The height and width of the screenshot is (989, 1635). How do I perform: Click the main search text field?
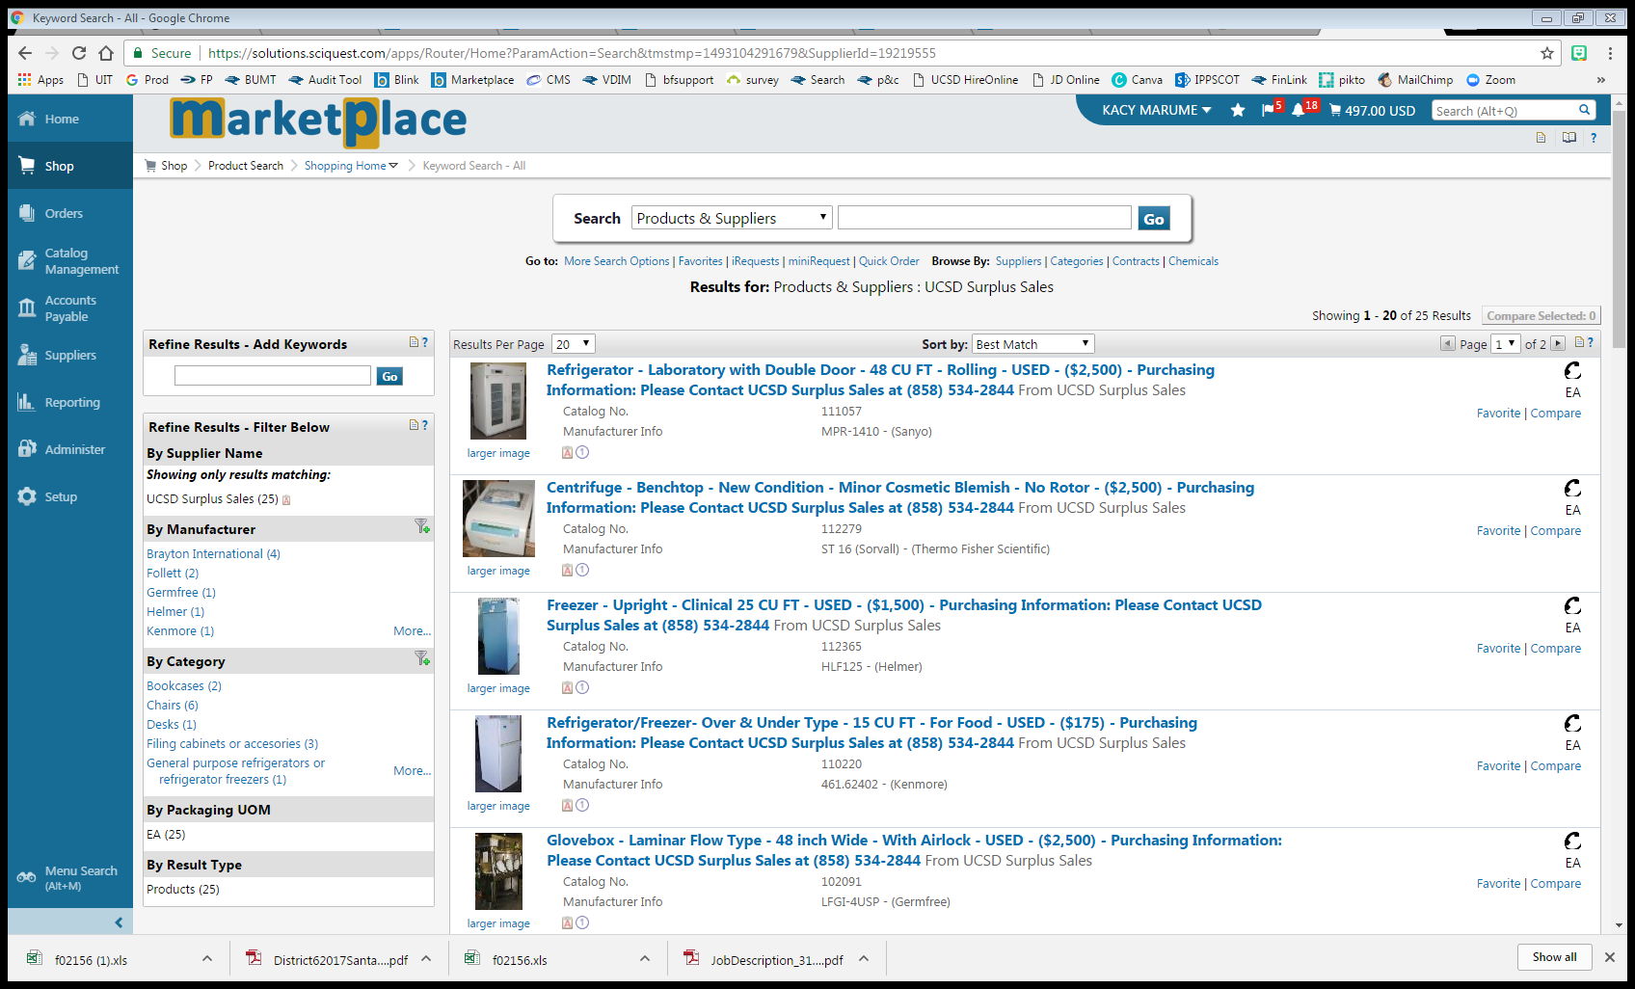coord(984,218)
